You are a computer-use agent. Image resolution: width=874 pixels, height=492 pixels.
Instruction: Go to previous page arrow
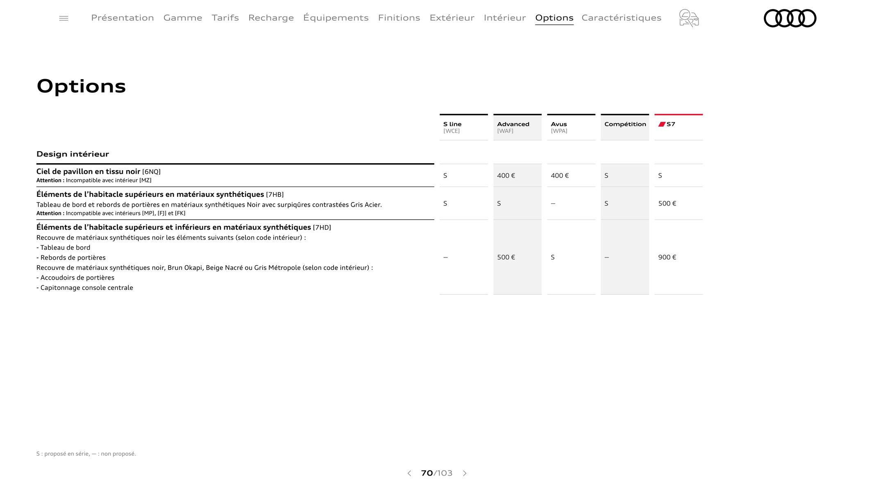pyautogui.click(x=409, y=473)
